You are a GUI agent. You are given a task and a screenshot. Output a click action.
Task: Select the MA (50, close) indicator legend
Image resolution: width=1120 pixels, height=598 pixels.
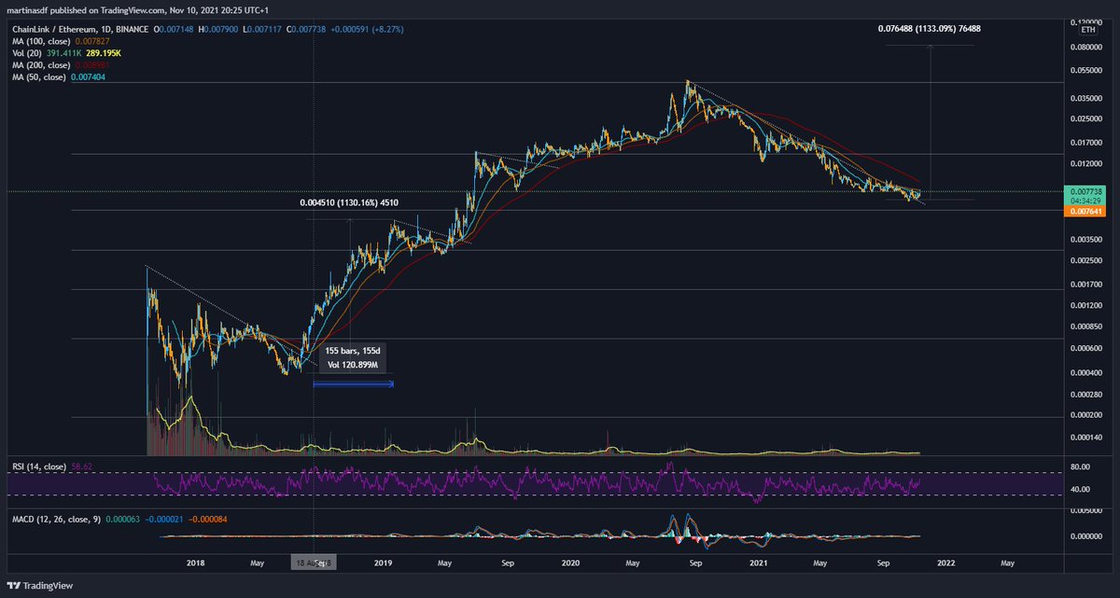click(x=37, y=77)
